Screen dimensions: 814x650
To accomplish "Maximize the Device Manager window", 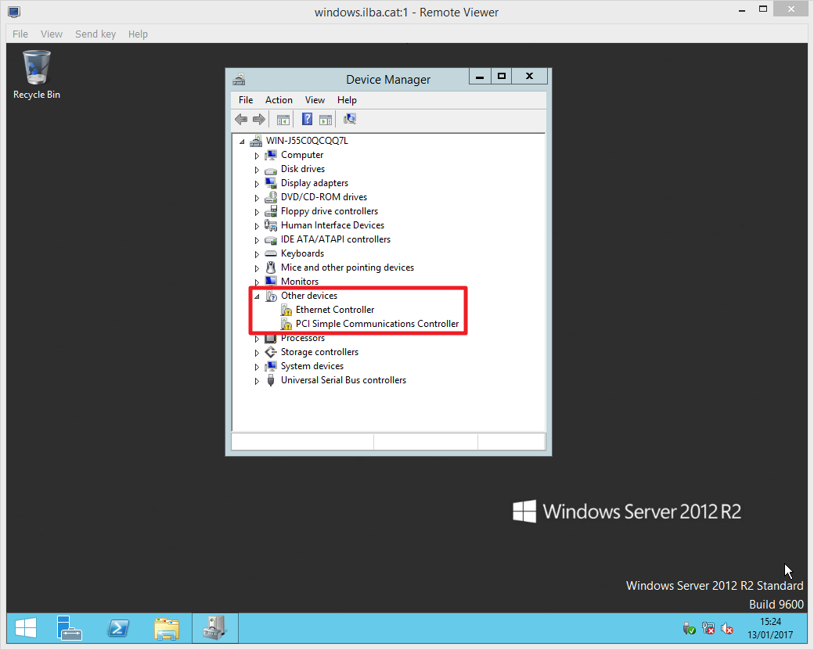I will [502, 76].
